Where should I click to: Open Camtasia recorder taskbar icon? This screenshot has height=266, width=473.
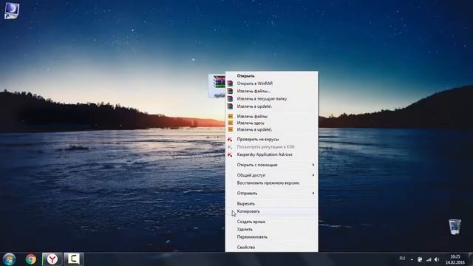73,259
